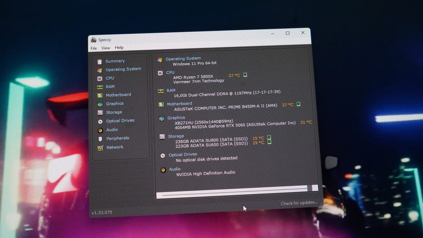Click the Optical Drives heading link in summary

(183, 155)
